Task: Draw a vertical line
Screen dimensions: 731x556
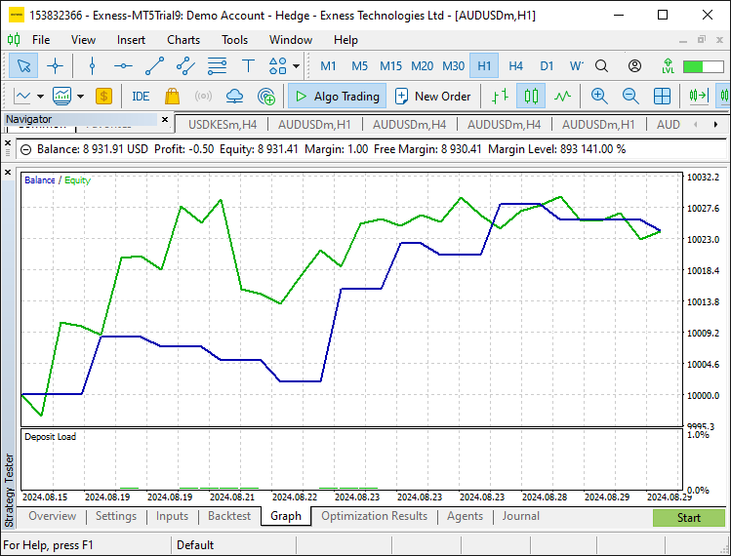Action: click(92, 65)
